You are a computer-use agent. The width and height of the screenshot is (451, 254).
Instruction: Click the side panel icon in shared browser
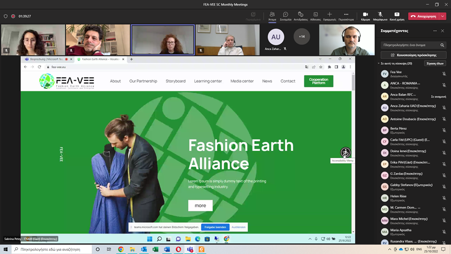coord(336,67)
